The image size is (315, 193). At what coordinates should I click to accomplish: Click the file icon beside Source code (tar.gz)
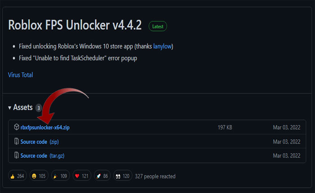16,156
